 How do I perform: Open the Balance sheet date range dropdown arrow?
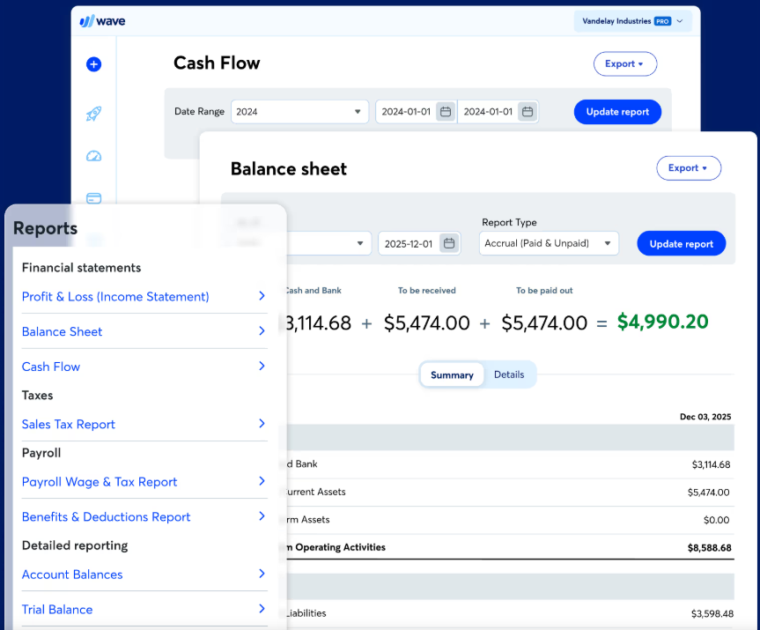pyautogui.click(x=360, y=243)
